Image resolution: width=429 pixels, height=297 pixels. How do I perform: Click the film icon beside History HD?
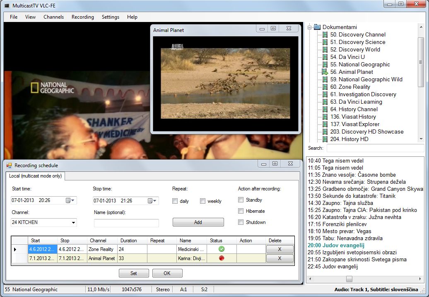click(325, 139)
